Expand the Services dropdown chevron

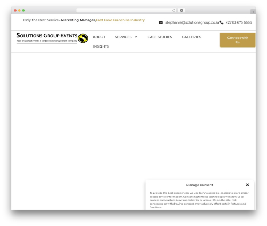pyautogui.click(x=136, y=37)
